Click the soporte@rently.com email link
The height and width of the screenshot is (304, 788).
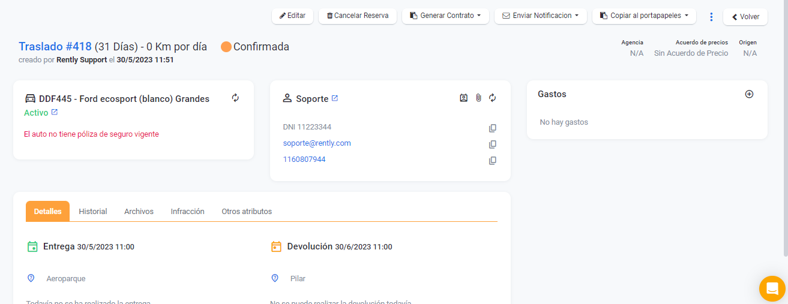coord(317,143)
